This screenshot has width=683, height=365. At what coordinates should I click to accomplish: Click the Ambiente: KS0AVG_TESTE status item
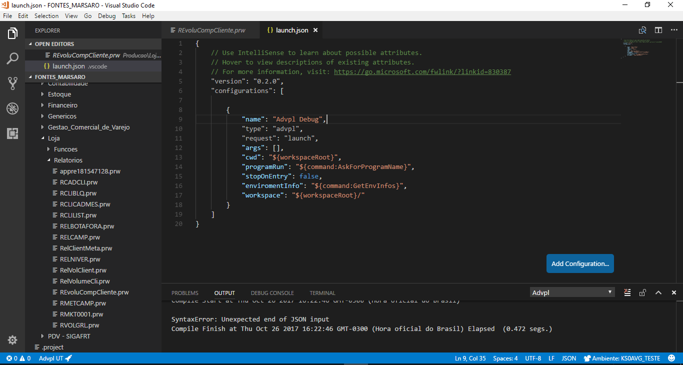622,358
